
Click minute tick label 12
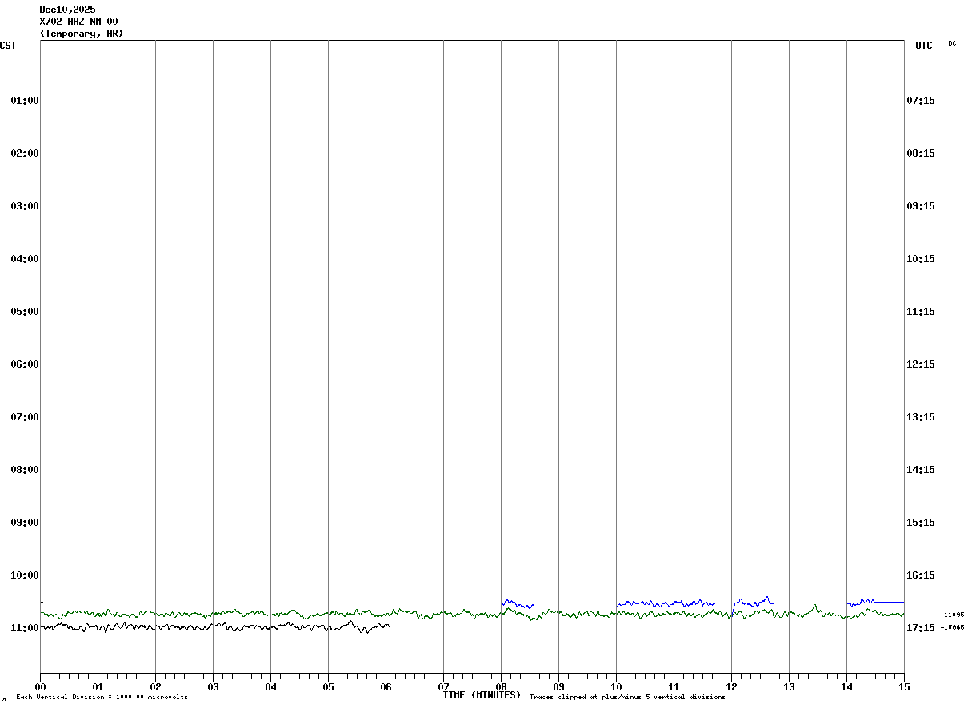(x=731, y=686)
